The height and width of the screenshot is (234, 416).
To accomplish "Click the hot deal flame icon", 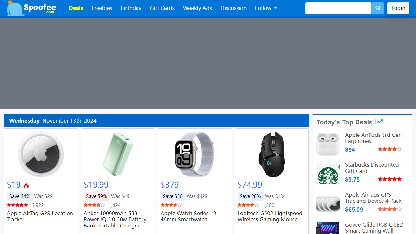I will click(26, 185).
